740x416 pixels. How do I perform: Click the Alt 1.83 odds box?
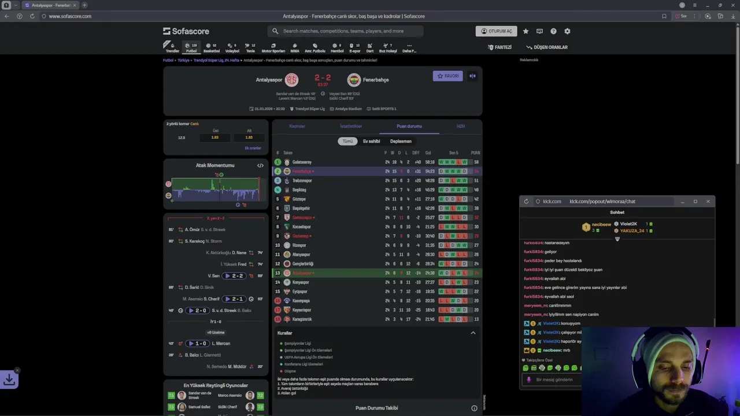(249, 138)
